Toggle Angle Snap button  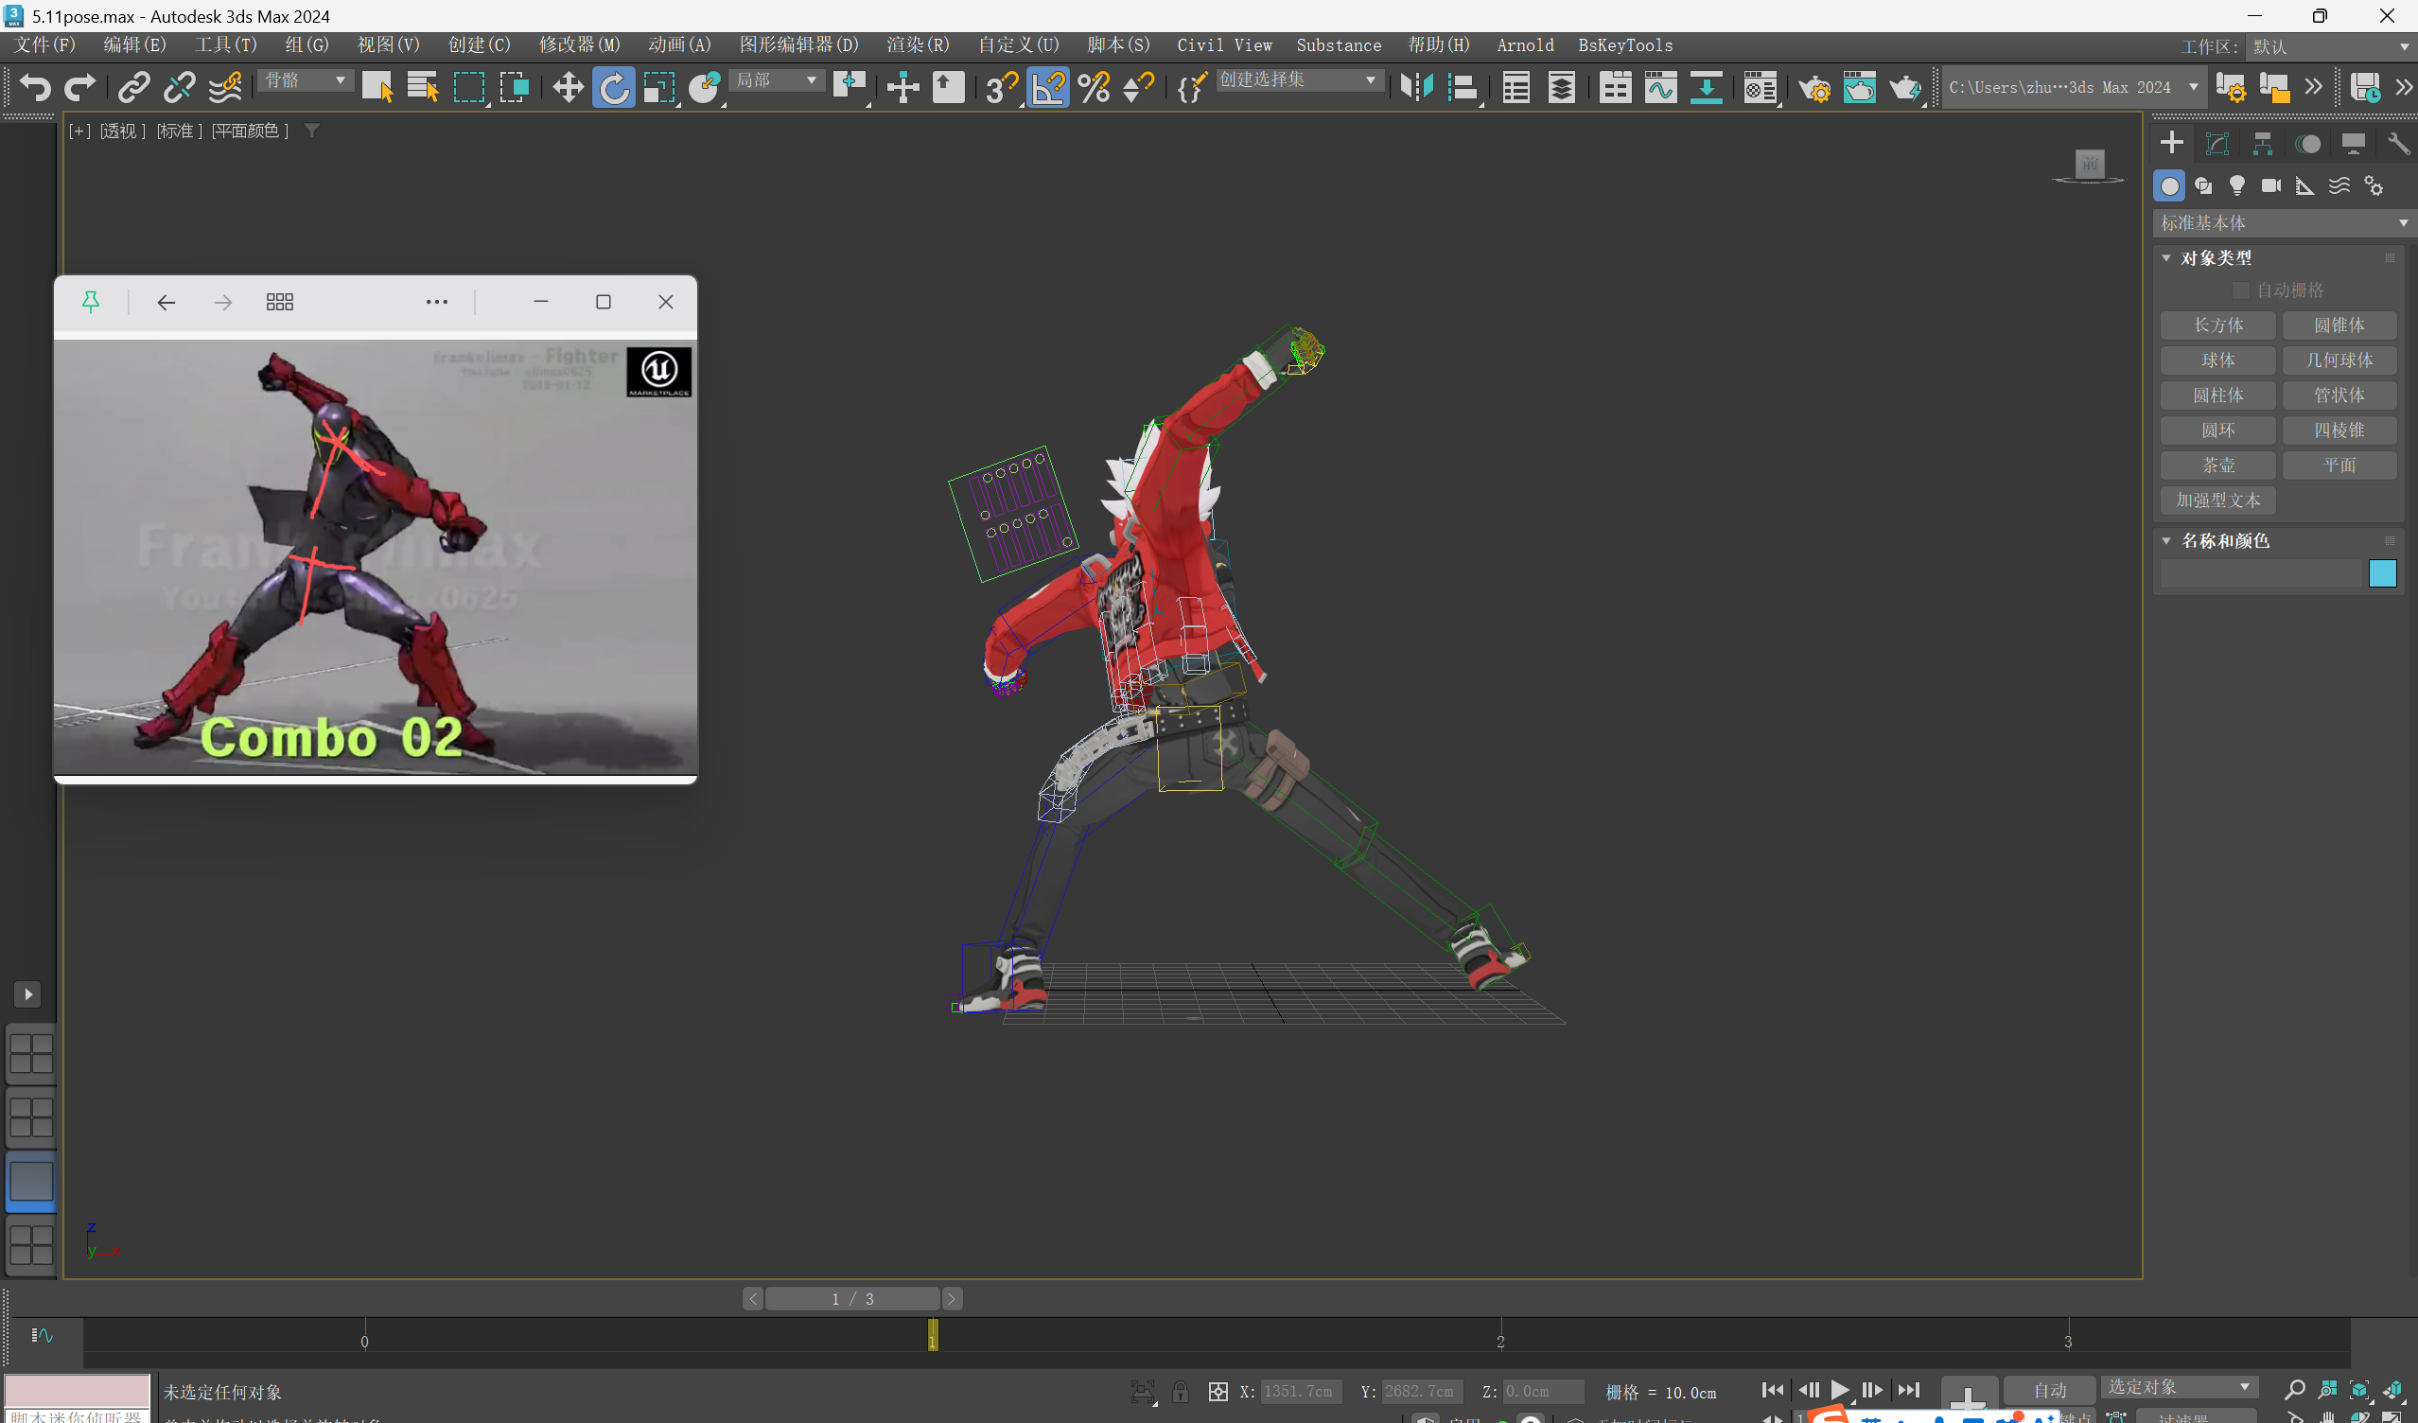[x=1048, y=87]
